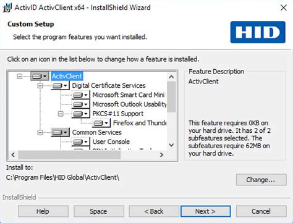Click the feature tree scroll left arrow
The width and height of the screenshot is (293, 223).
coord(13,154)
